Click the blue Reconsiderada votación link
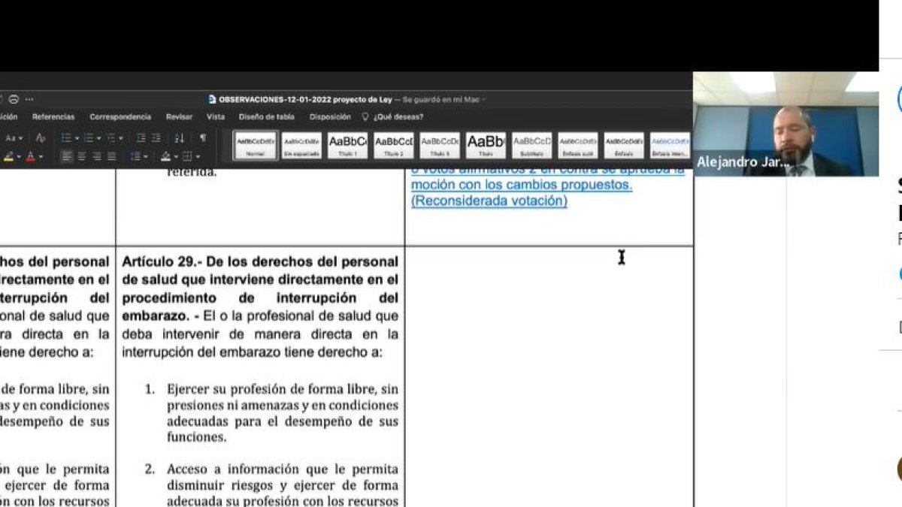The width and height of the screenshot is (902, 507). click(x=489, y=201)
